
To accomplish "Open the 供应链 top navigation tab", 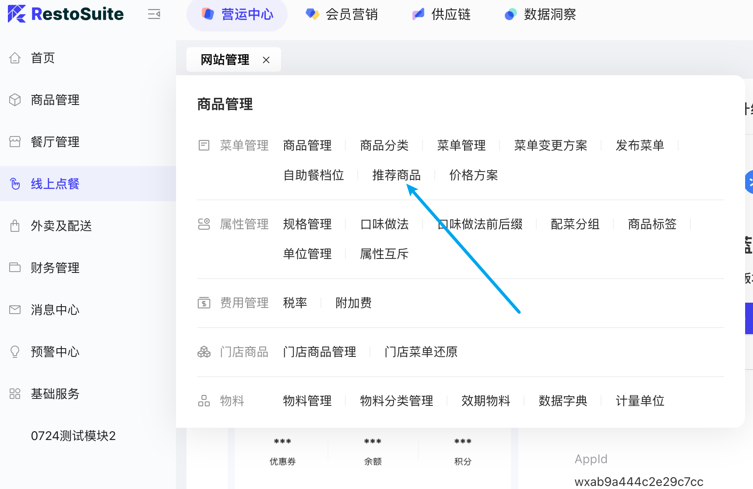I will 441,14.
